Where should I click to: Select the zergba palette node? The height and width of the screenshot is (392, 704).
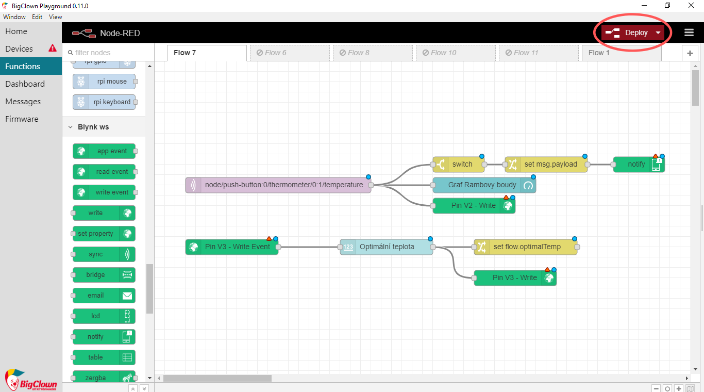point(104,377)
